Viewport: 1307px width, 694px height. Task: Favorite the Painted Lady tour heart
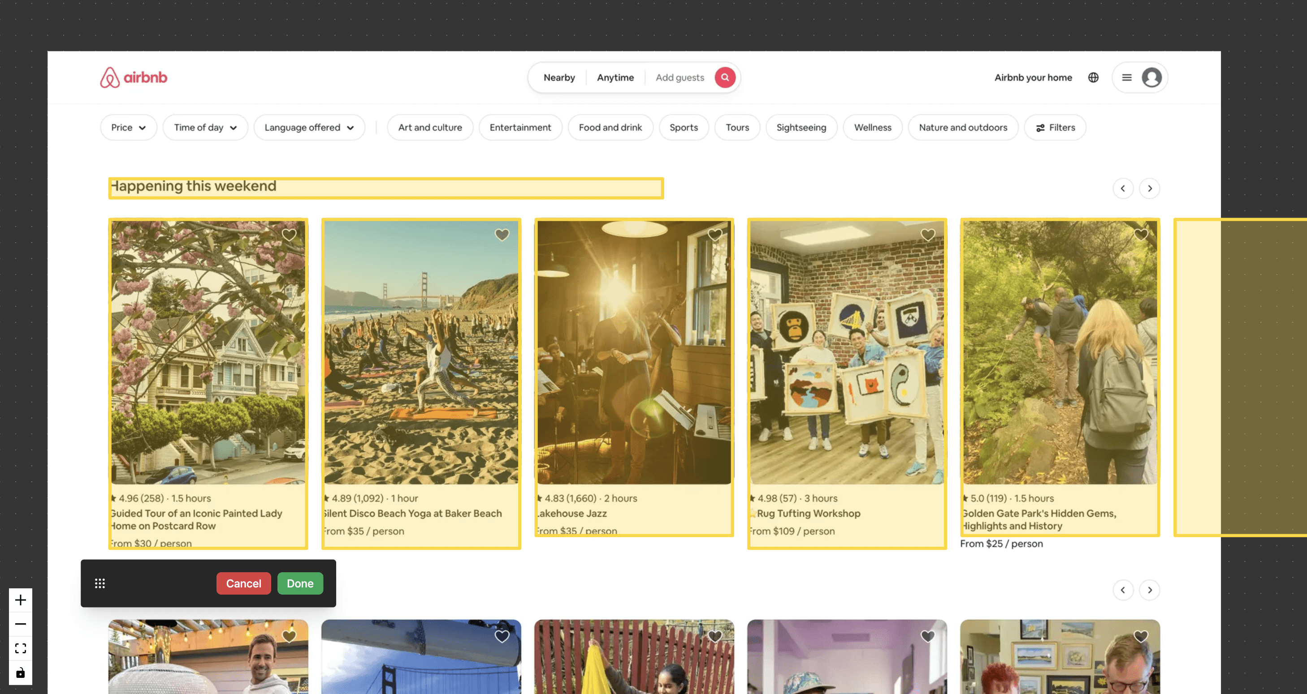click(289, 235)
